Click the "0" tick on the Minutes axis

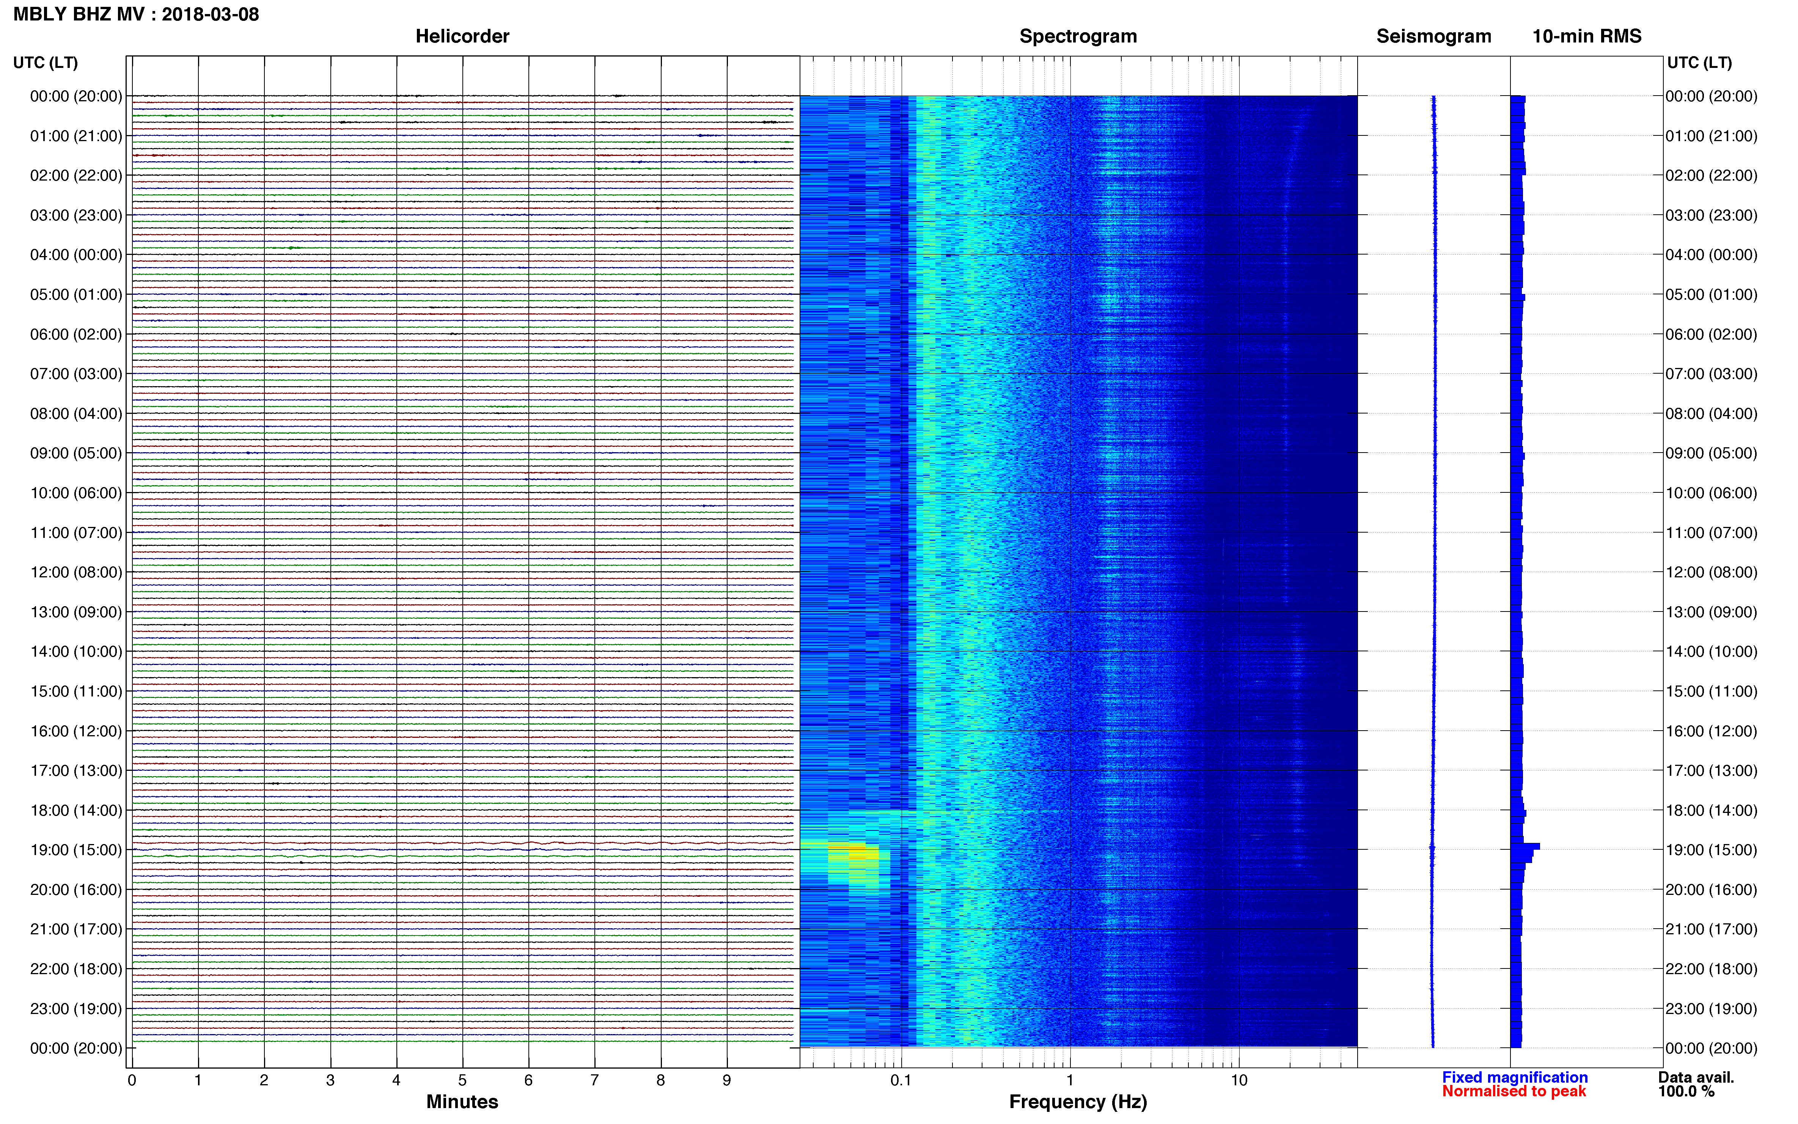point(132,1080)
